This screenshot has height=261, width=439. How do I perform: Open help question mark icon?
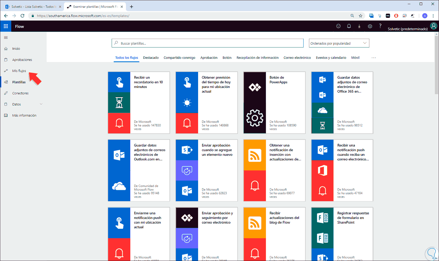coord(380,26)
